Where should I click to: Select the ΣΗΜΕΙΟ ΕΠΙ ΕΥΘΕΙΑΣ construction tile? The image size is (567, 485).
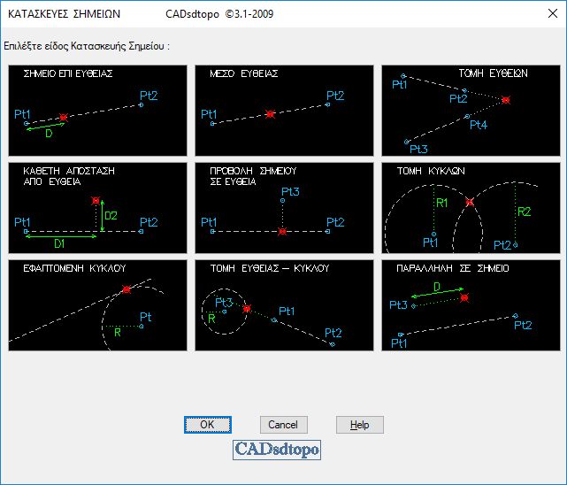coord(97,111)
